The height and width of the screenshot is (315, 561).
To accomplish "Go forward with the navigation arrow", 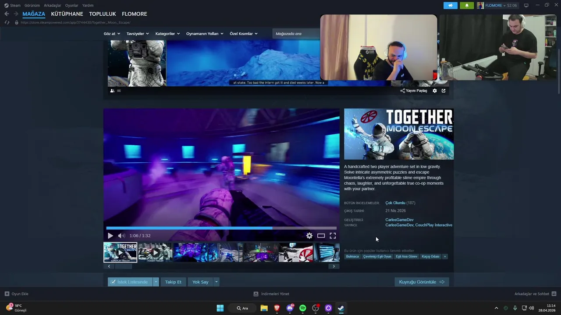I will (16, 14).
